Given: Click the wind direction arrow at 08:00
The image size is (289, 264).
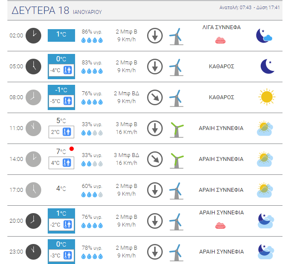Looking at the screenshot, I should click(155, 97).
